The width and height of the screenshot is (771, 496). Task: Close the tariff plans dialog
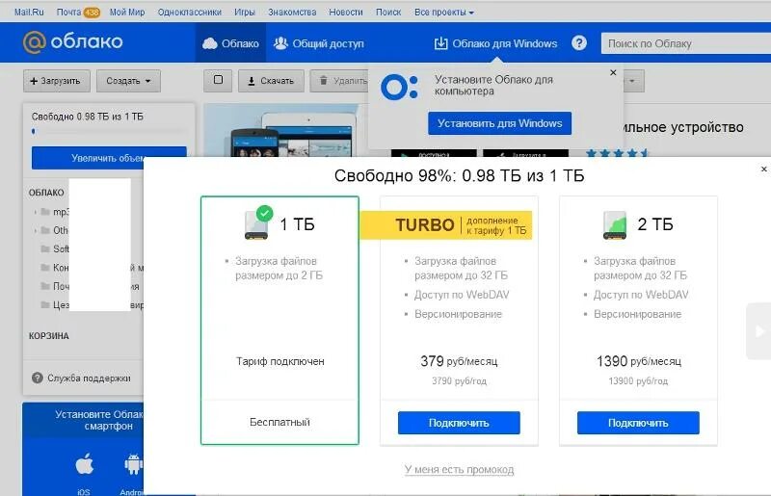pyautogui.click(x=763, y=170)
